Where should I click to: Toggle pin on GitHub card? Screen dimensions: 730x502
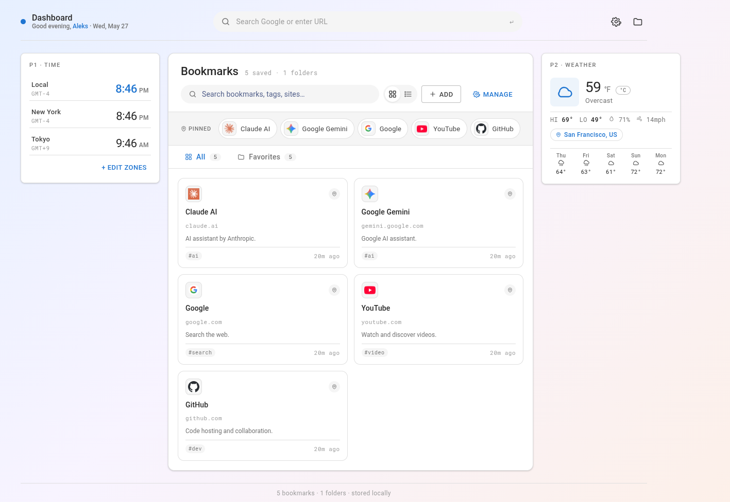pyautogui.click(x=334, y=387)
